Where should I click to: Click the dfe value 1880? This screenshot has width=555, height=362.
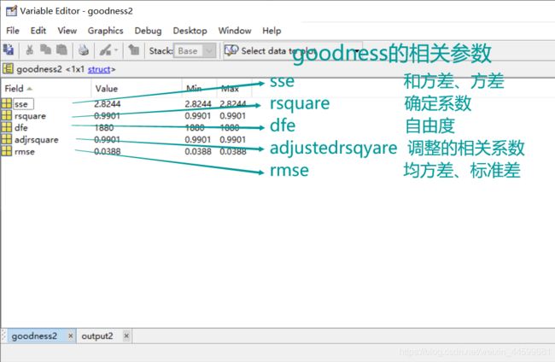104,128
